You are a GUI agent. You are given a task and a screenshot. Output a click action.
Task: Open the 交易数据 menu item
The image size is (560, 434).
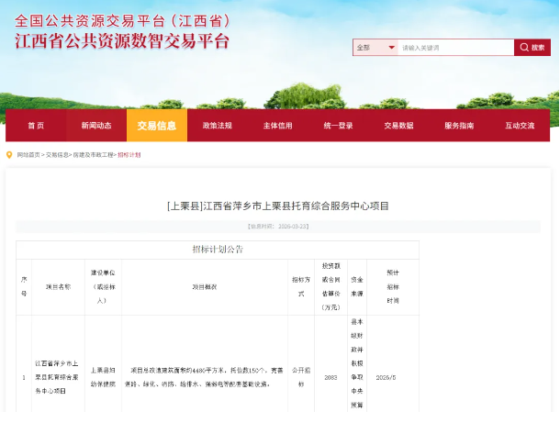[x=399, y=126]
